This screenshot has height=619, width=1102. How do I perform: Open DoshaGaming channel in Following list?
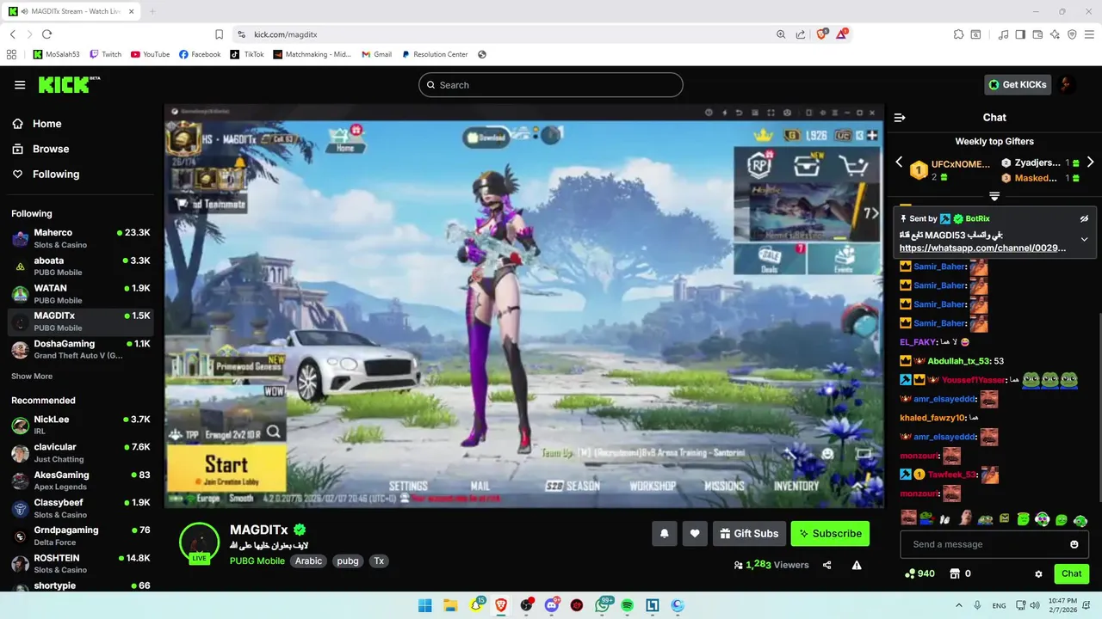81,349
